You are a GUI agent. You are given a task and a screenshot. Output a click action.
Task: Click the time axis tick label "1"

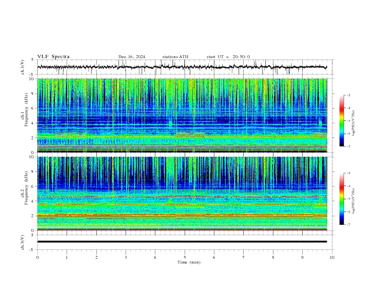pos(67,257)
